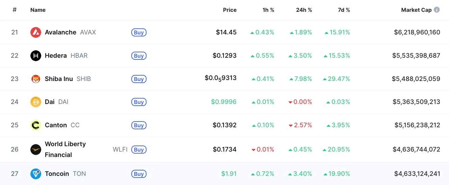Sort table by Price column header
This screenshot has height=185, width=449.
tap(230, 10)
